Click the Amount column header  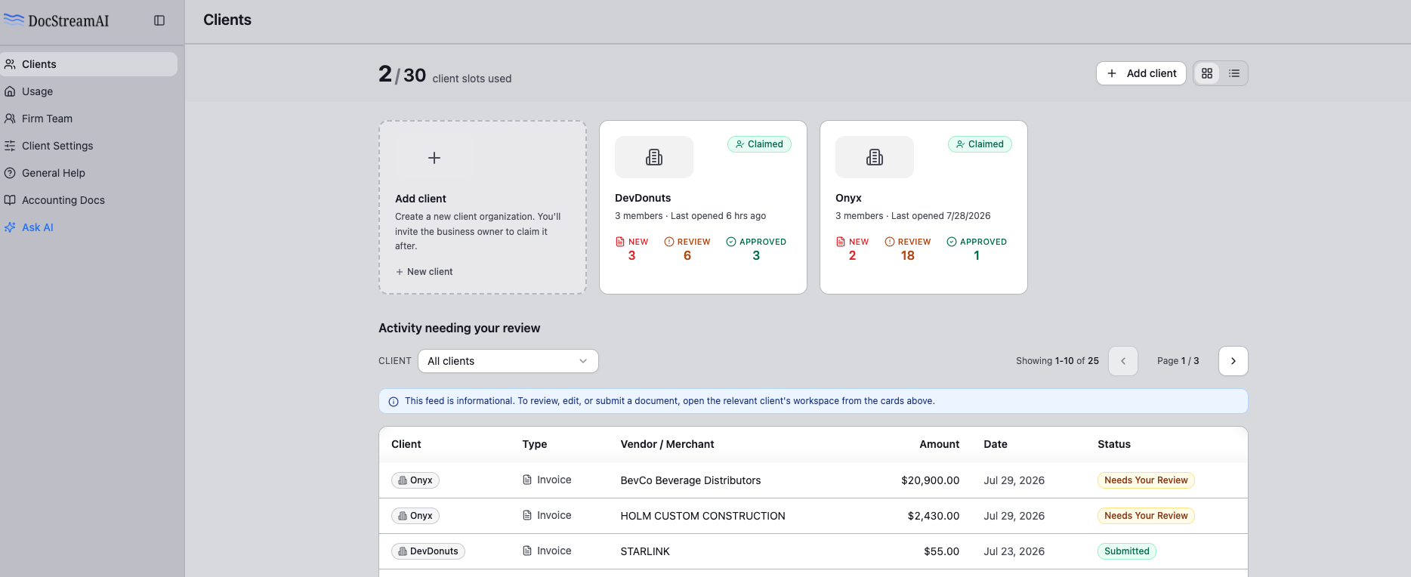click(939, 444)
